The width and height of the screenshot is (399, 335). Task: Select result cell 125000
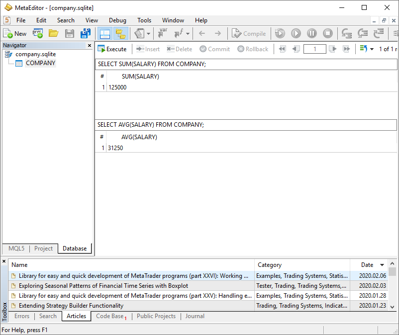[117, 87]
